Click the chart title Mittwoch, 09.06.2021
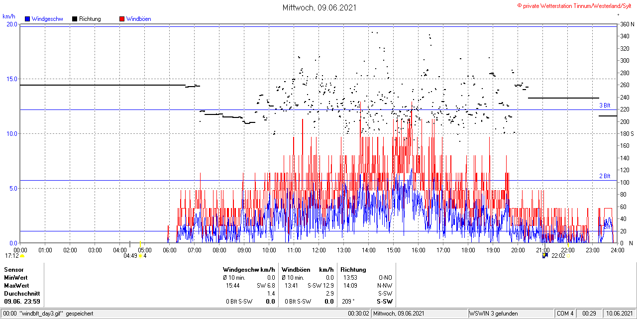Viewport: 637px width, 319px height. click(x=319, y=7)
